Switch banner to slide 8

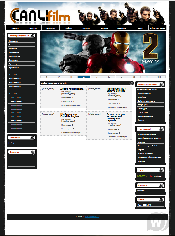(x=134, y=77)
